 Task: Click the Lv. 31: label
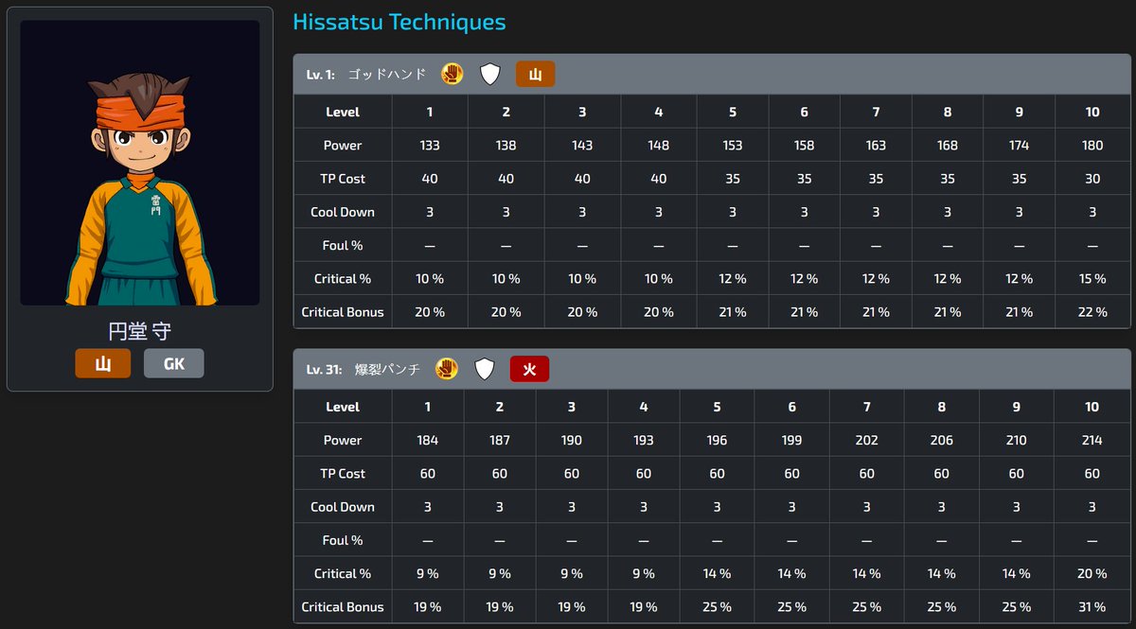(x=324, y=369)
